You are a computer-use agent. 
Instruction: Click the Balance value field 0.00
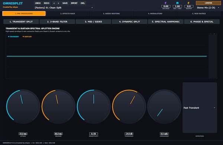[x=166, y=6]
